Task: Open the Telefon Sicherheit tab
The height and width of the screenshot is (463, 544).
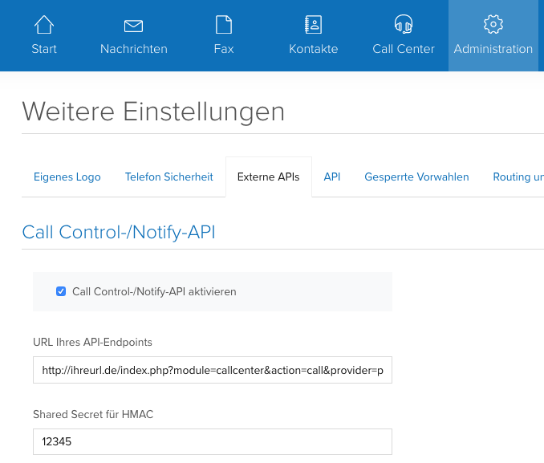Action: pyautogui.click(x=168, y=177)
